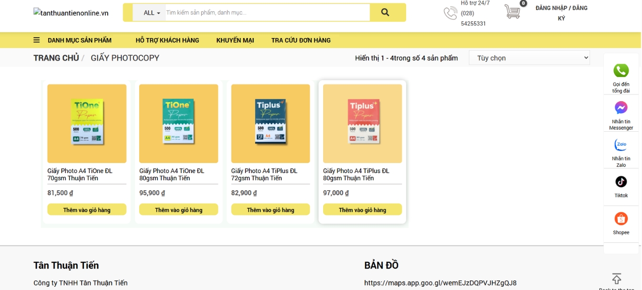Open Giấy Photo A4 TiPlus ĐL 80gsm title
The width and height of the screenshot is (642, 290).
tap(357, 174)
